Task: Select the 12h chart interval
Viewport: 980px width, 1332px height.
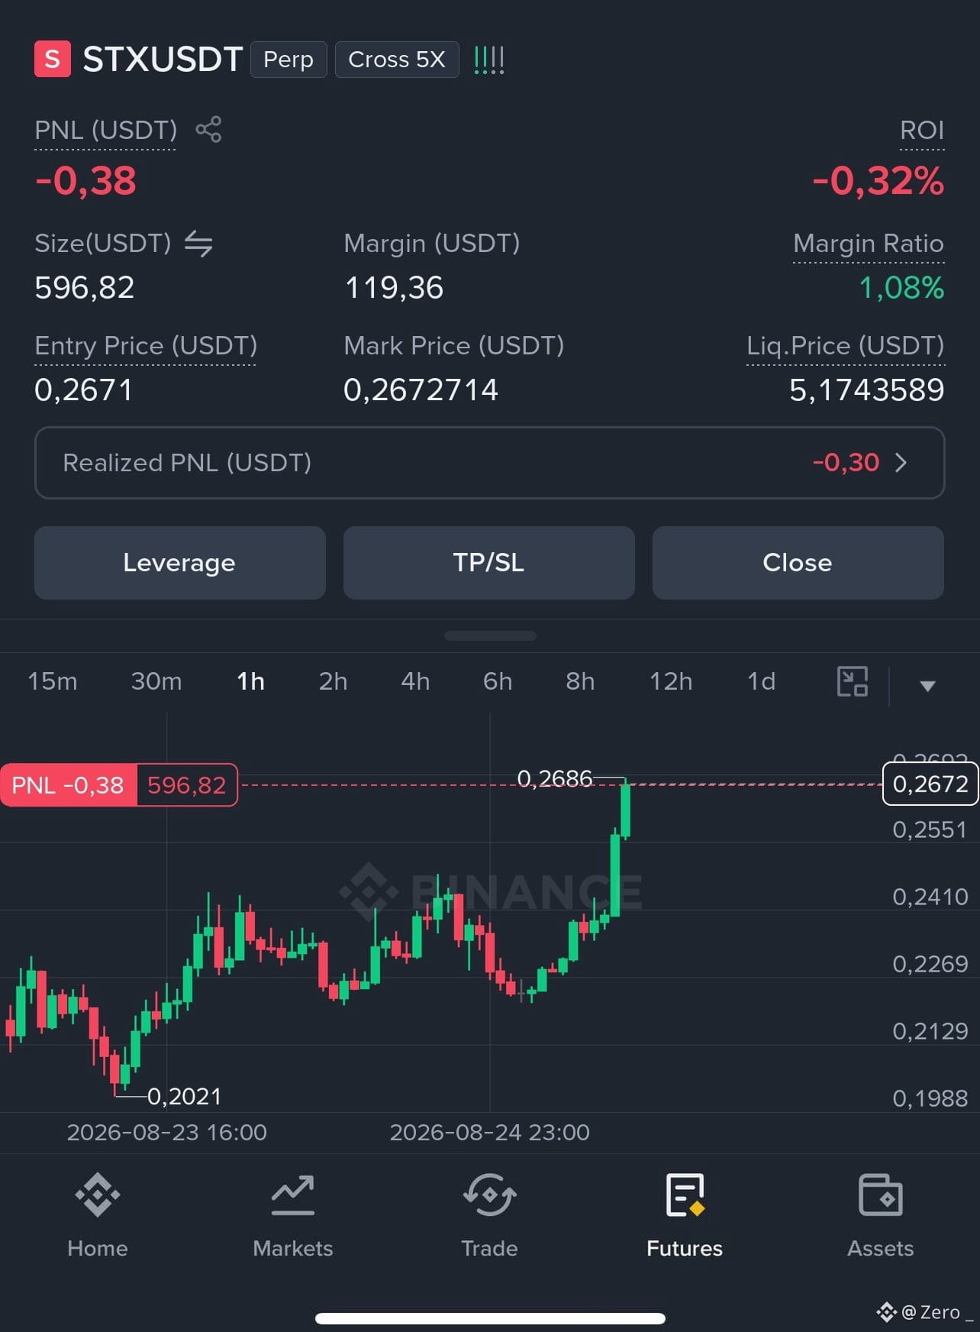Action: (x=671, y=681)
